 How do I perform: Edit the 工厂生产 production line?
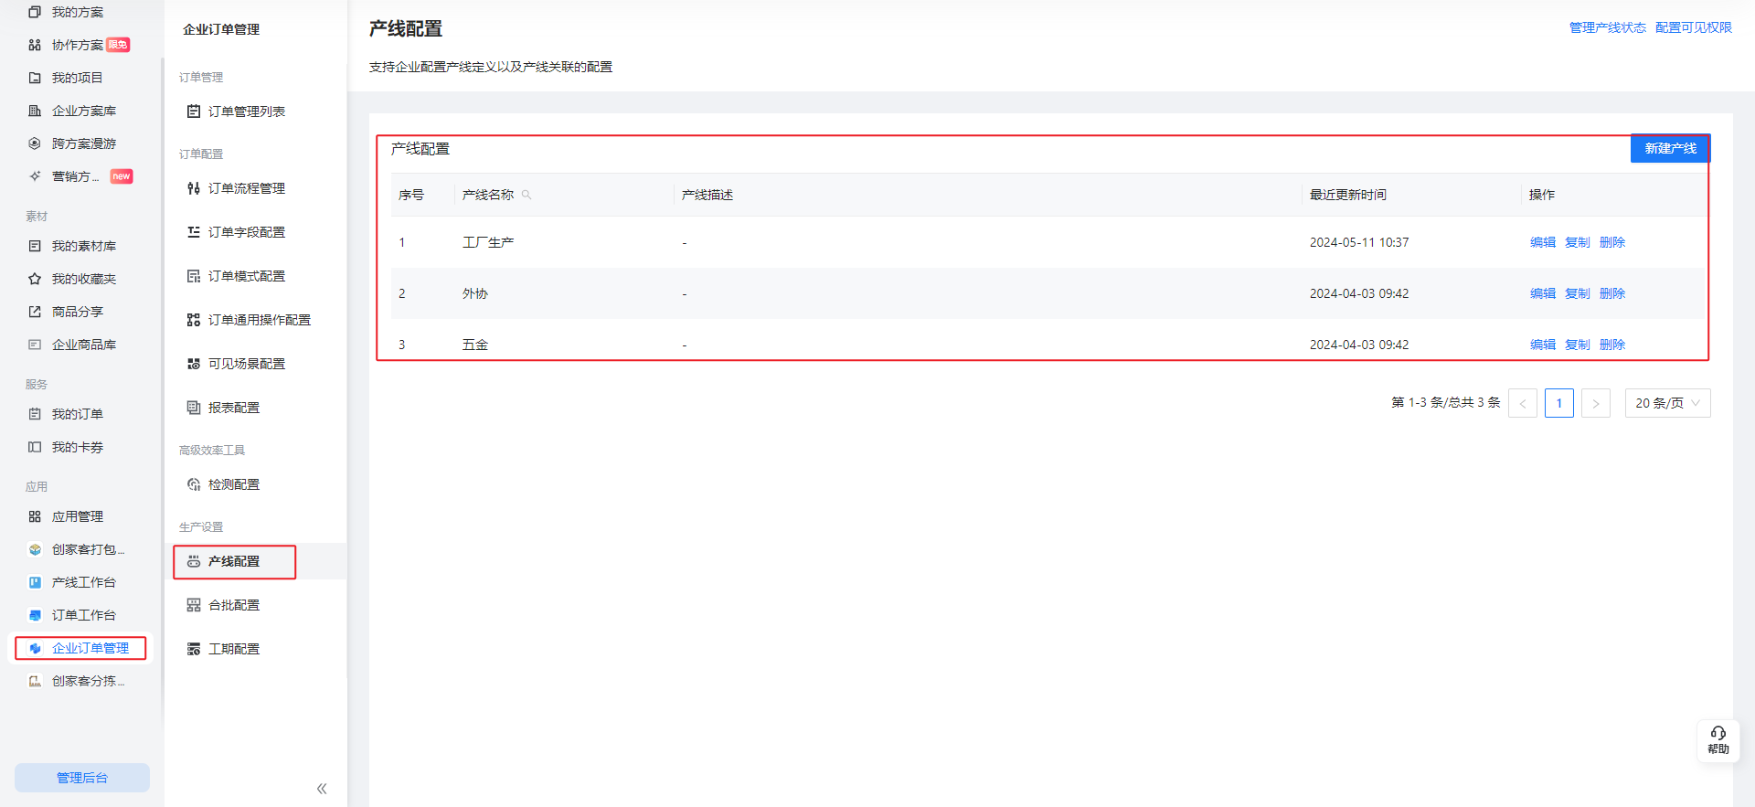click(x=1542, y=242)
